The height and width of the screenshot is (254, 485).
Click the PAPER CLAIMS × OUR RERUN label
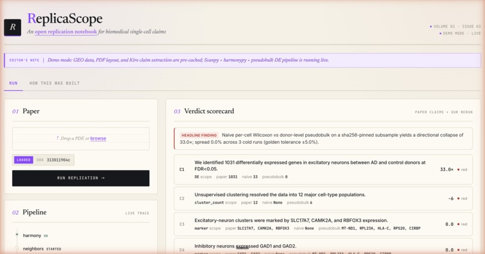tap(443, 112)
